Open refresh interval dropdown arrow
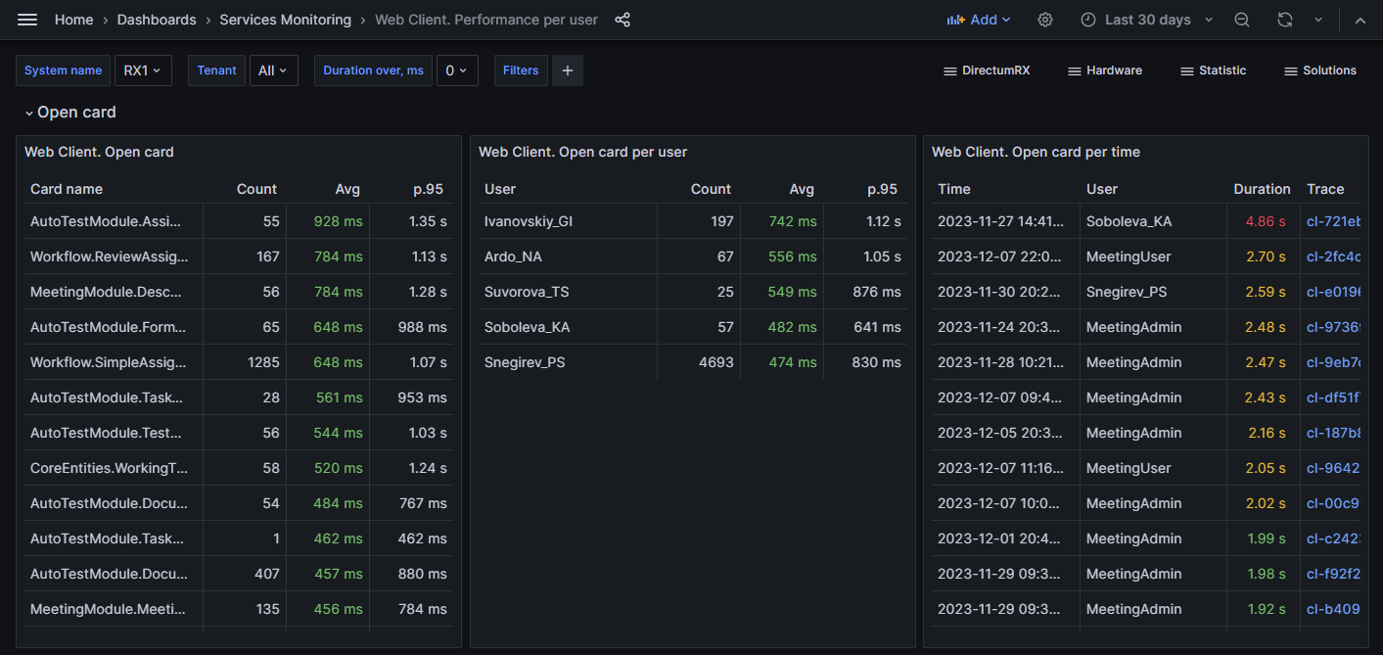This screenshot has height=655, width=1383. click(1318, 20)
